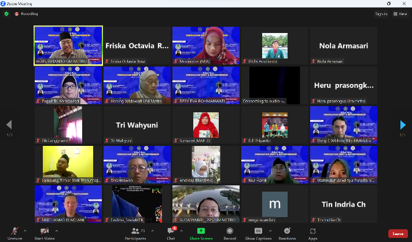Toggle Show Captions
Viewport: 412px width, 242px height.
[258, 232]
